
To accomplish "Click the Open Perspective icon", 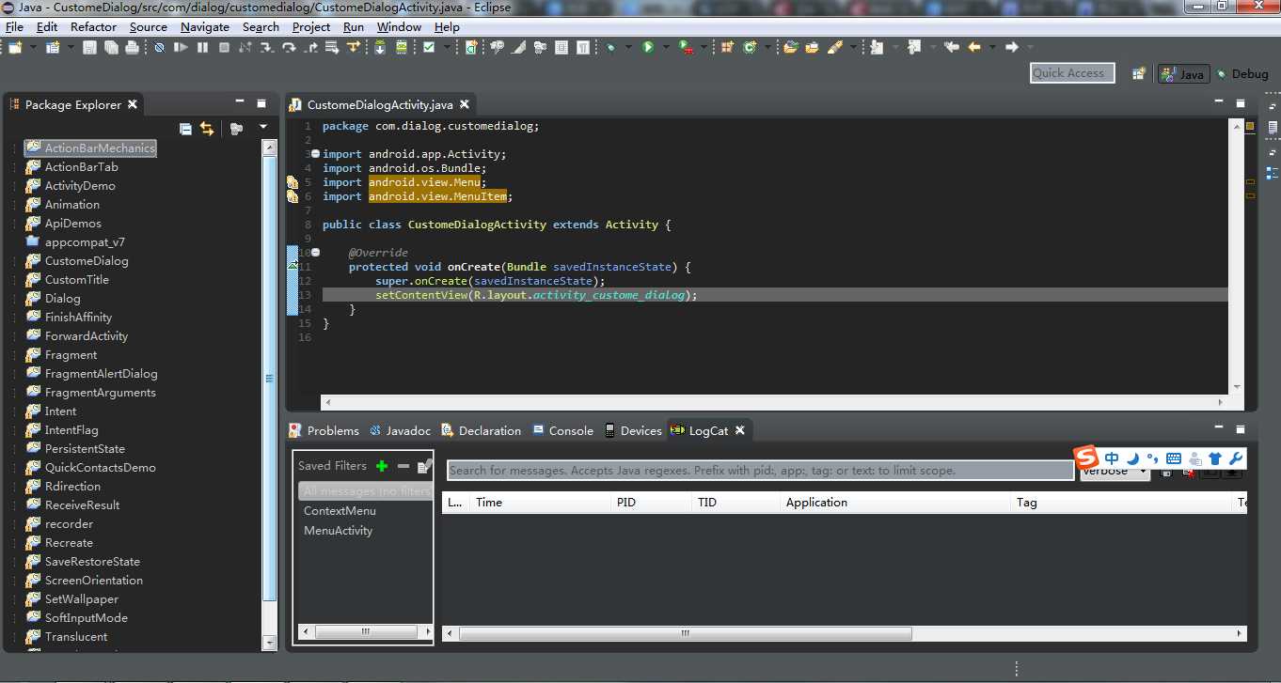I will [x=1139, y=73].
